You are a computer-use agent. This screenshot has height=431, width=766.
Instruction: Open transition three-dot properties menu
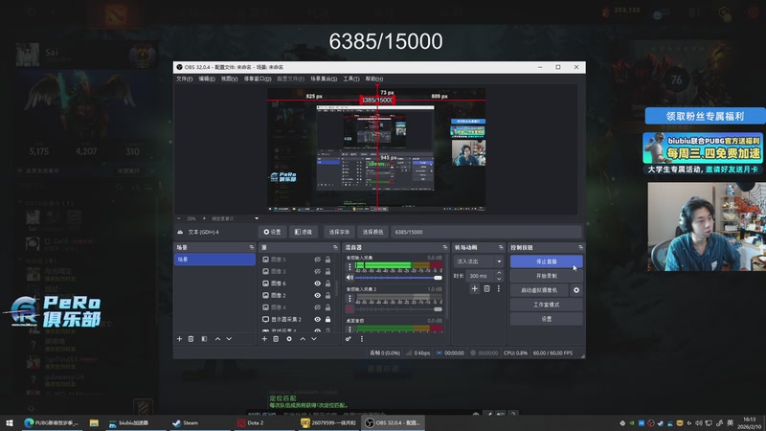click(x=498, y=289)
